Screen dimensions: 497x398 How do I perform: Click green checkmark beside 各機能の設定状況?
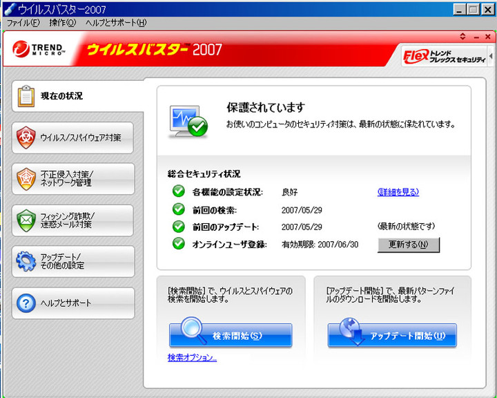(x=179, y=191)
